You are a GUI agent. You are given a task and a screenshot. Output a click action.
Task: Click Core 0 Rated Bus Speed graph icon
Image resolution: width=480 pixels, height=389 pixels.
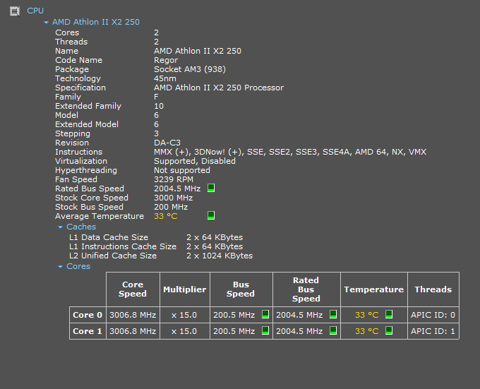[333, 314]
